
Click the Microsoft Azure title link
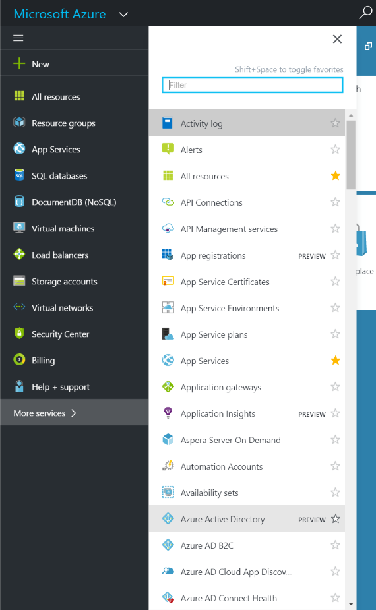[59, 14]
